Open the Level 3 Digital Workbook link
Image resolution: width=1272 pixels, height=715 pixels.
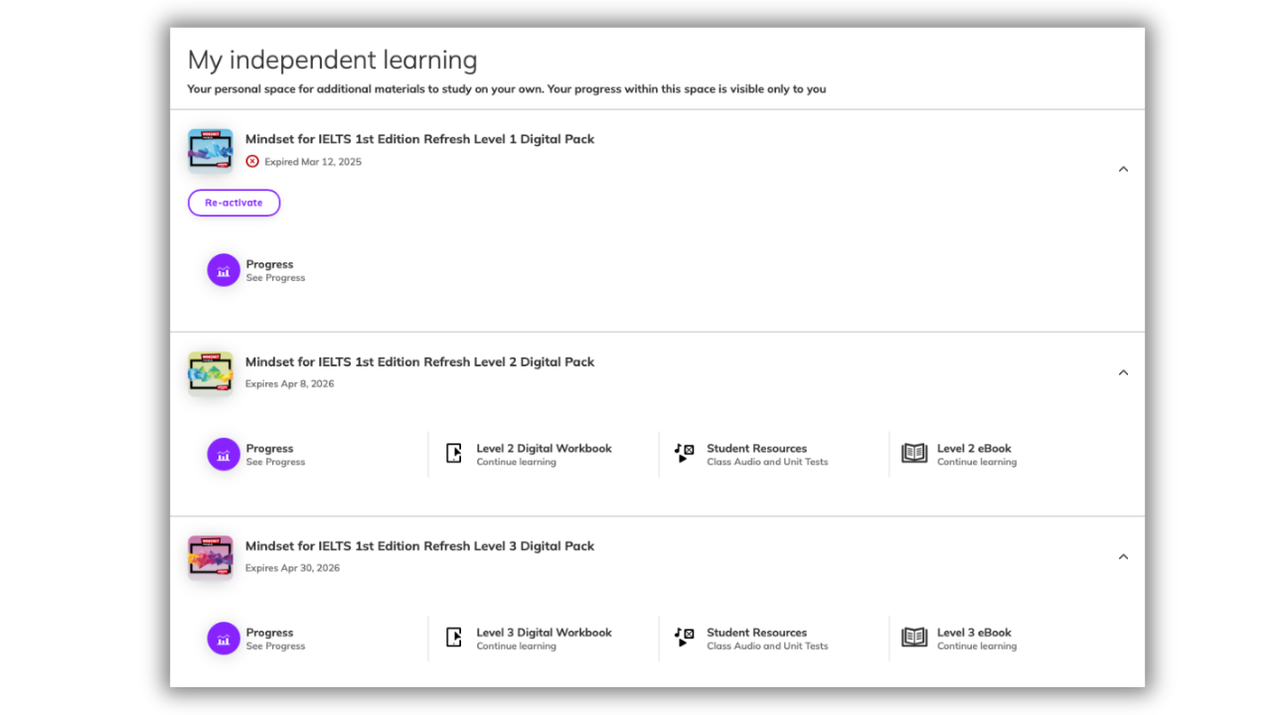(x=544, y=633)
